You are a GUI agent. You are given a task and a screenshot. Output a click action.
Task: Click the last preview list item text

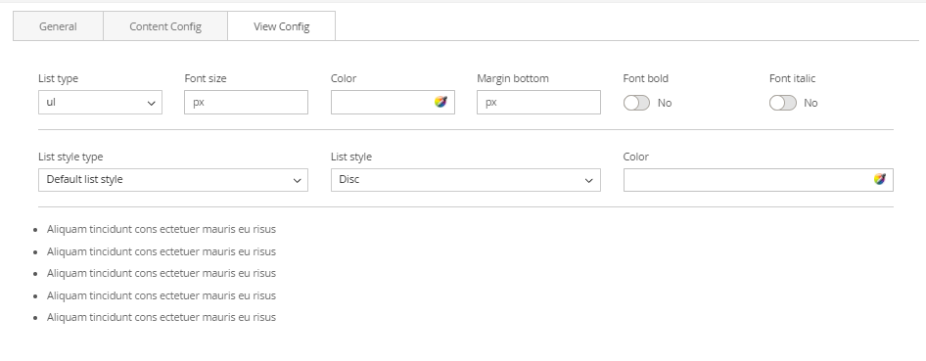coord(162,317)
